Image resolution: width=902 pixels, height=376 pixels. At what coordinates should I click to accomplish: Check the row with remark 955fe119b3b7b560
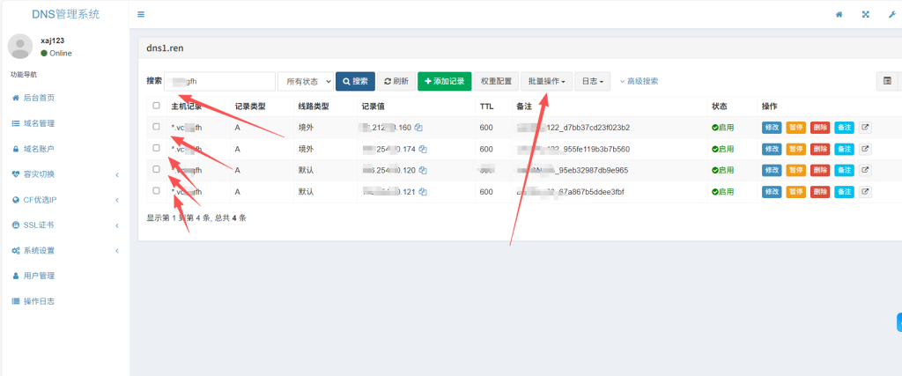(x=157, y=148)
